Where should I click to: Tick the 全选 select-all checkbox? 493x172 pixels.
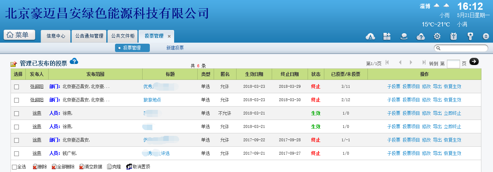tap(14, 167)
